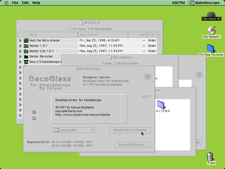Expand the Deck the Halls scheme folder
The width and height of the screenshot is (225, 169).
(x=21, y=40)
